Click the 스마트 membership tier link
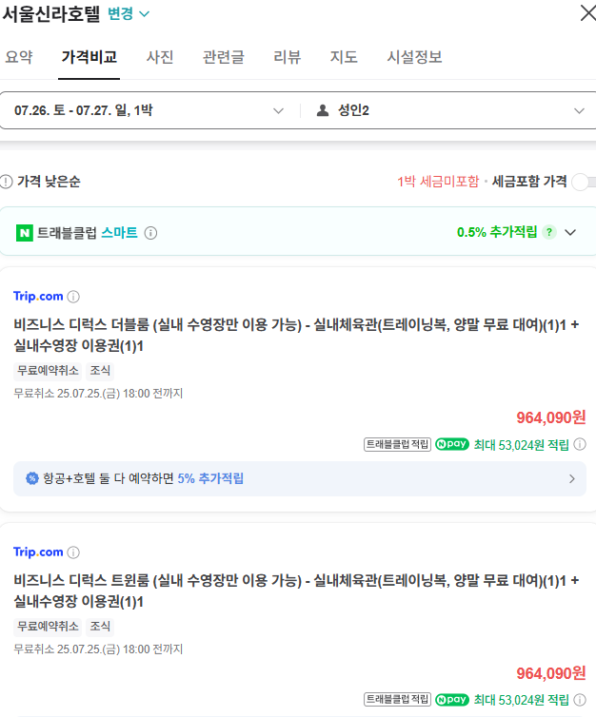The width and height of the screenshot is (596, 717). [x=119, y=233]
